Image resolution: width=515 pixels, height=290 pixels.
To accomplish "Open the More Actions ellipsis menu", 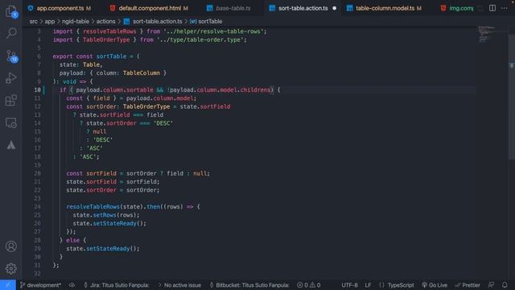I will (x=504, y=8).
